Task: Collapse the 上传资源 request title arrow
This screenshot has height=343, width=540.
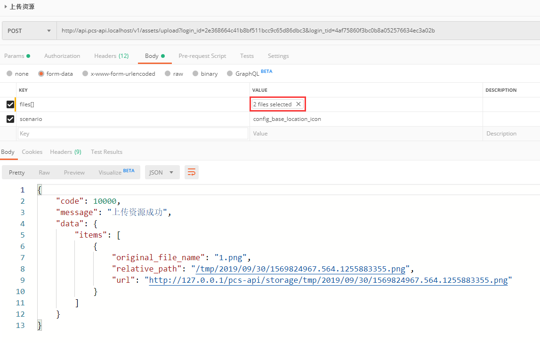Action: pos(6,7)
